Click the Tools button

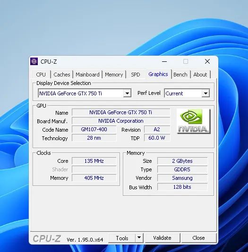[x=122, y=238]
